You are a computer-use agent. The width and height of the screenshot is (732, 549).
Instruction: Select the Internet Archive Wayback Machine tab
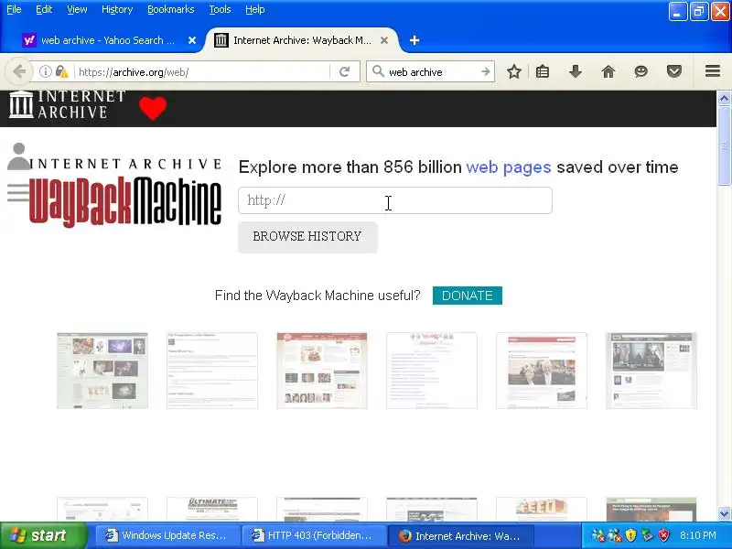(301, 40)
